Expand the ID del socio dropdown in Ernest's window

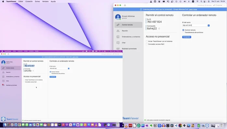208,25
